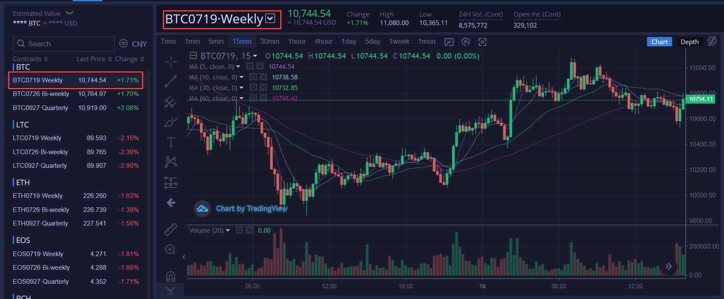Switch to the 1hour timeframe
Screen dimensions: 724x299
click(297, 41)
